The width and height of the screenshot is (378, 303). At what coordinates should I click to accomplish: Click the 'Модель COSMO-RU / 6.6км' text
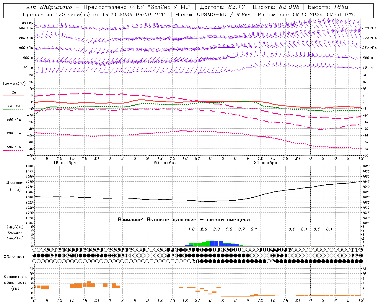(x=213, y=14)
